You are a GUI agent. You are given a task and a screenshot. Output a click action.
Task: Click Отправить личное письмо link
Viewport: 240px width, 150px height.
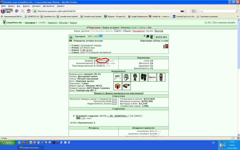pos(88,41)
